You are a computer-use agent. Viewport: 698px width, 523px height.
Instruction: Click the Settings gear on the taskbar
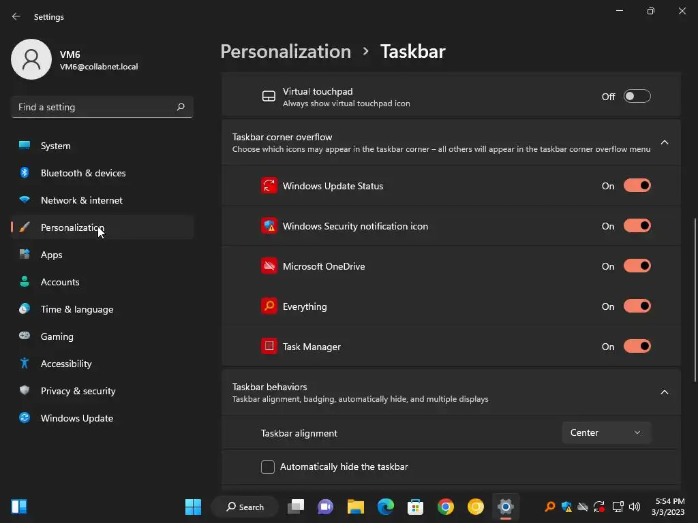click(x=506, y=507)
